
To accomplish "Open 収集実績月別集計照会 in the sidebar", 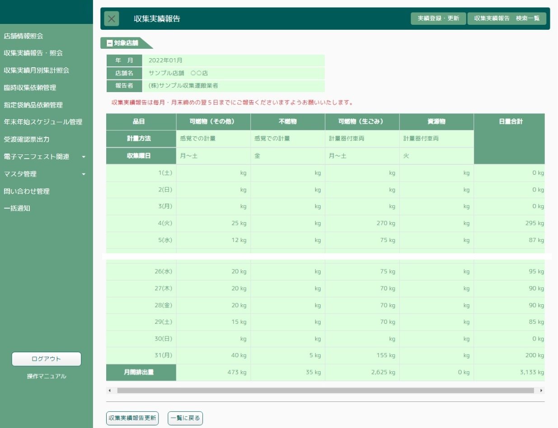I will (36, 70).
